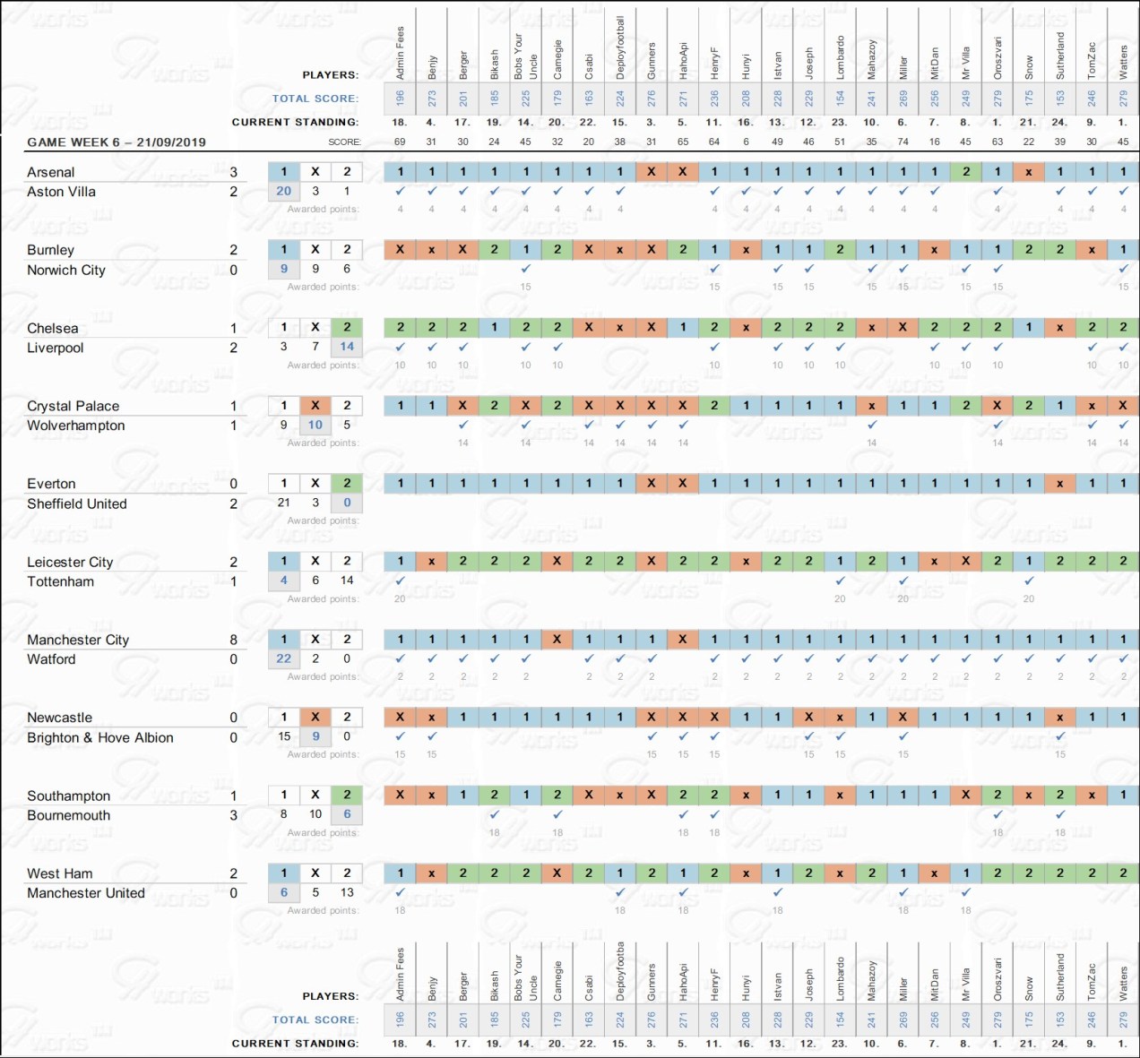Click Mr Villa's green 2 prediction for Arsenal
The height and width of the screenshot is (1058, 1140).
966,171
